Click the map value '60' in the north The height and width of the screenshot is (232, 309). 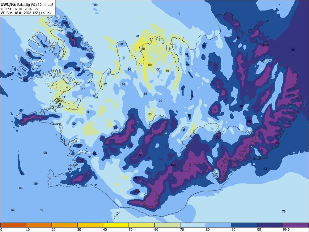coord(167,71)
